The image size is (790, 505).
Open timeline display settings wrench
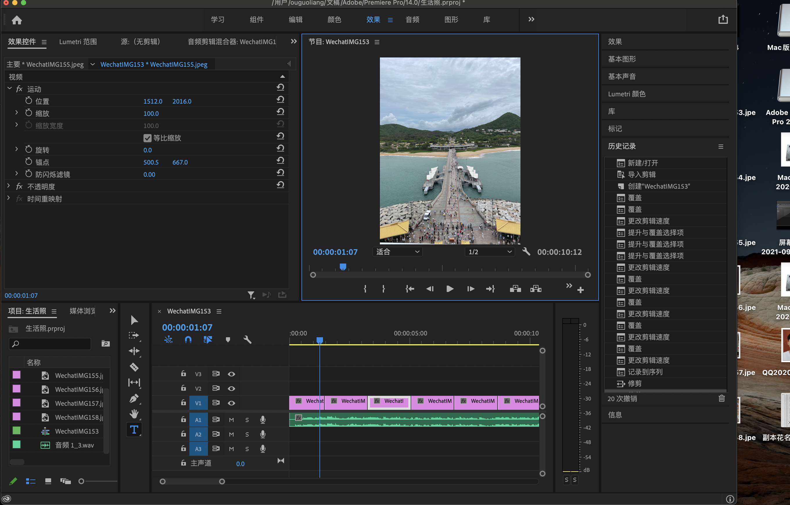pyautogui.click(x=247, y=340)
